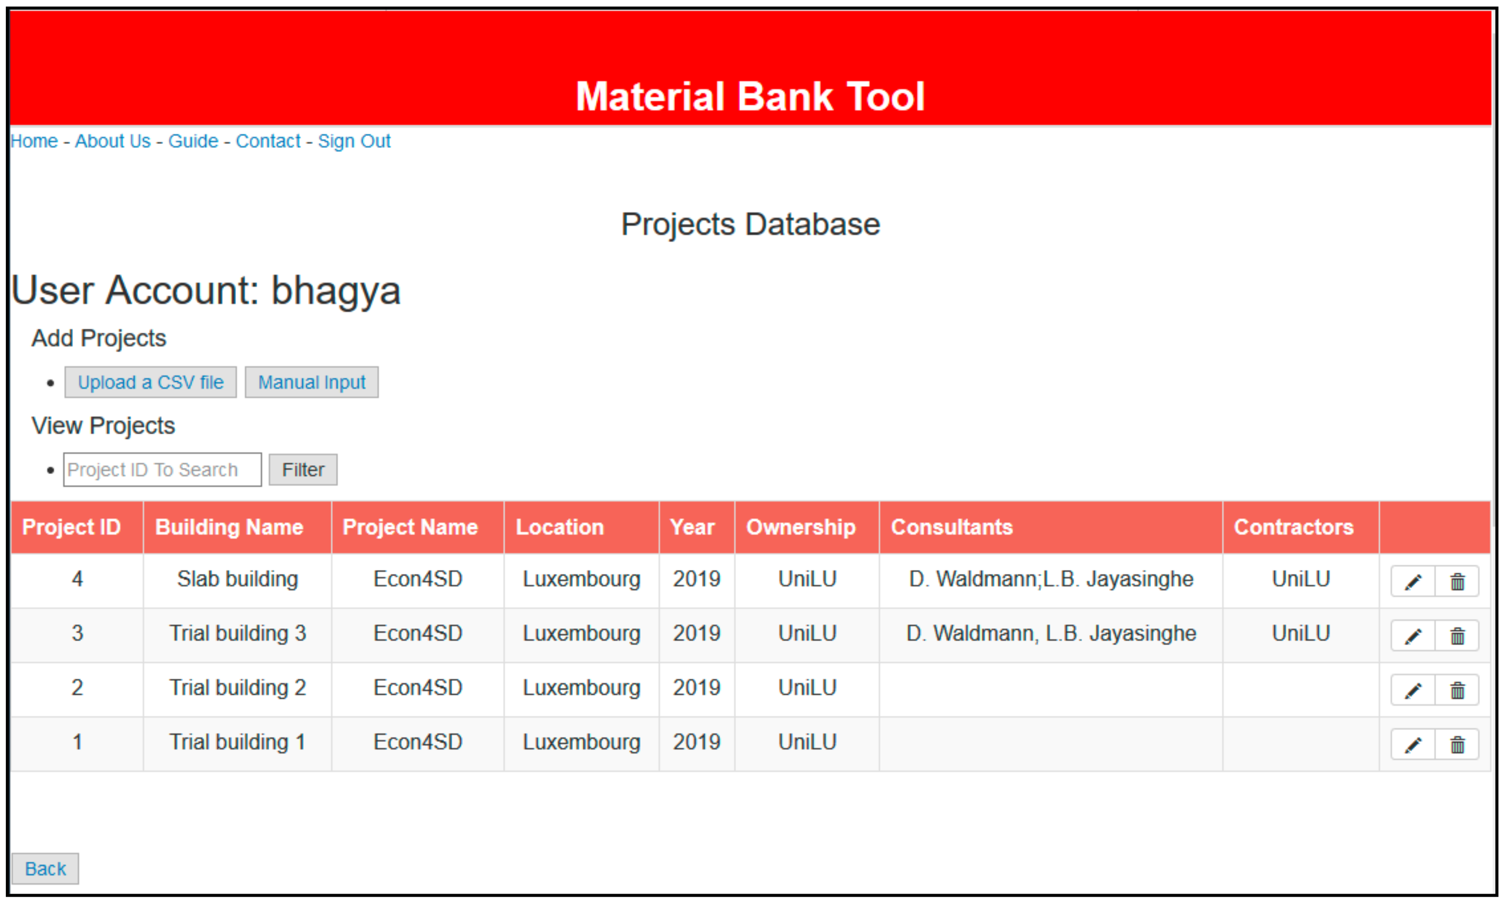Delete Trial building 2 row trash icon
This screenshot has height=903, width=1505.
pos(1457,690)
